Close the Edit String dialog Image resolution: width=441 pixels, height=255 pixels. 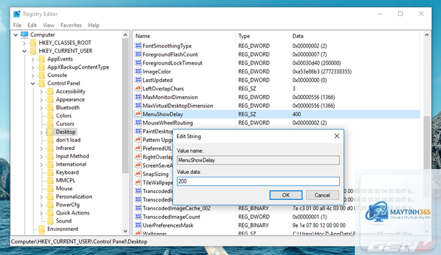(x=337, y=136)
